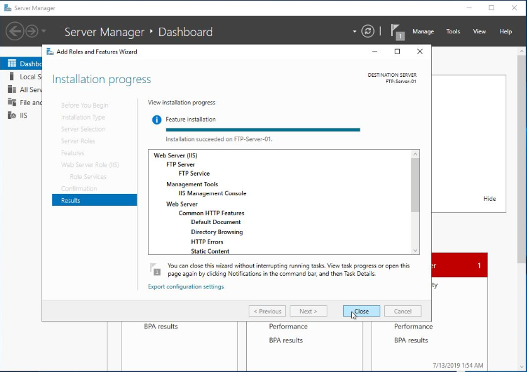Select IIS Management Console entry
Image resolution: width=527 pixels, height=372 pixels.
point(212,193)
